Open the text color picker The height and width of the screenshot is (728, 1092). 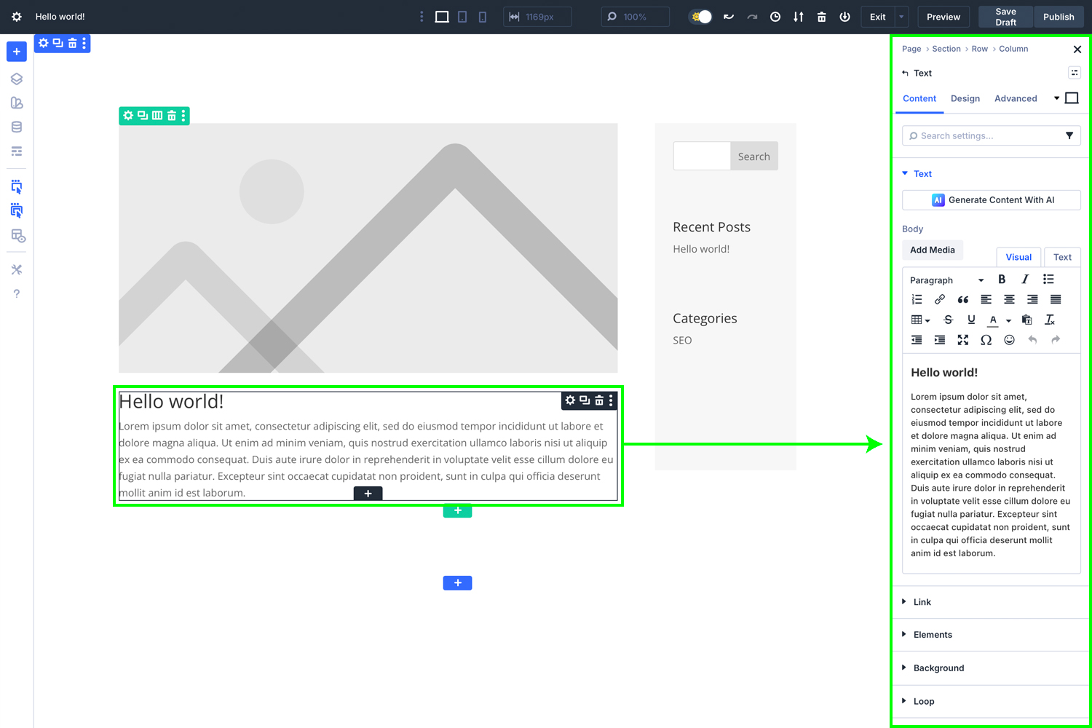click(x=992, y=320)
